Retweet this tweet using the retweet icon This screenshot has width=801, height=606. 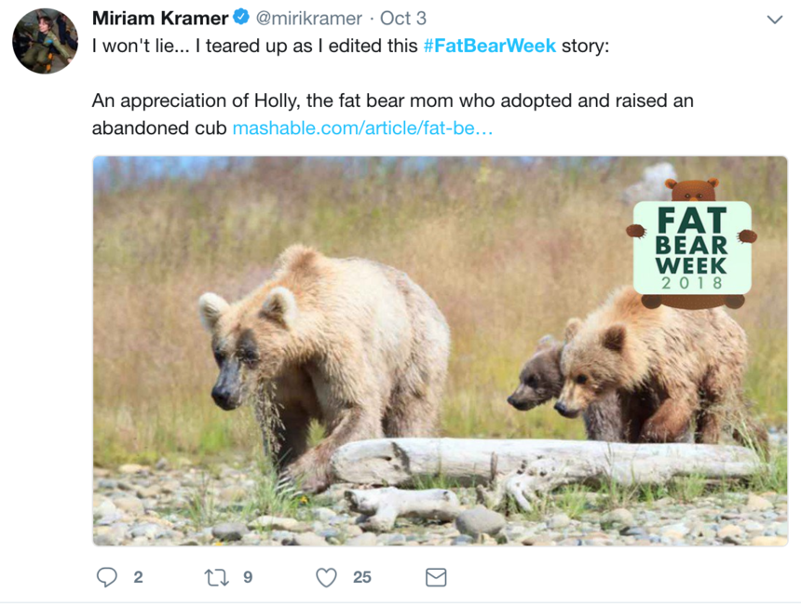click(217, 577)
